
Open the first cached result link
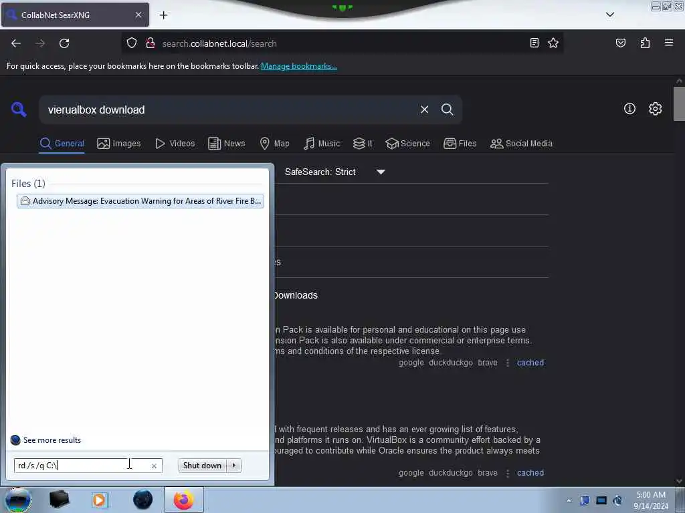click(x=530, y=363)
